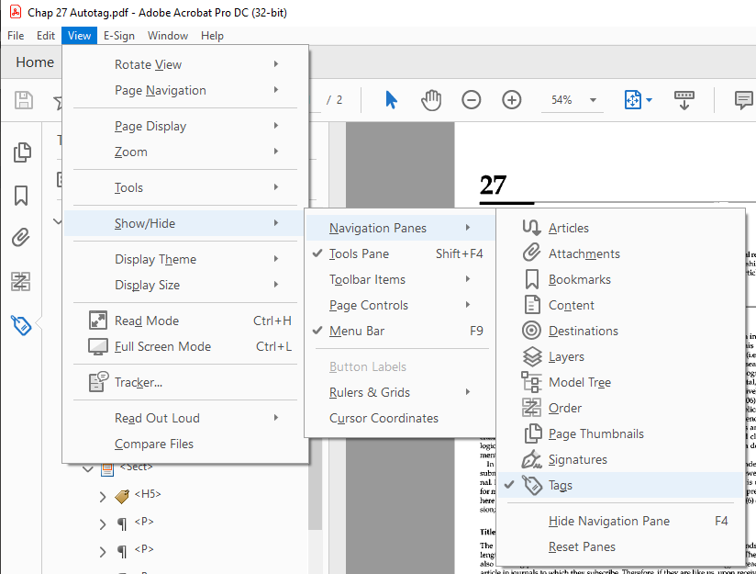The height and width of the screenshot is (574, 756).
Task: Close the open View menu
Action: (x=79, y=36)
